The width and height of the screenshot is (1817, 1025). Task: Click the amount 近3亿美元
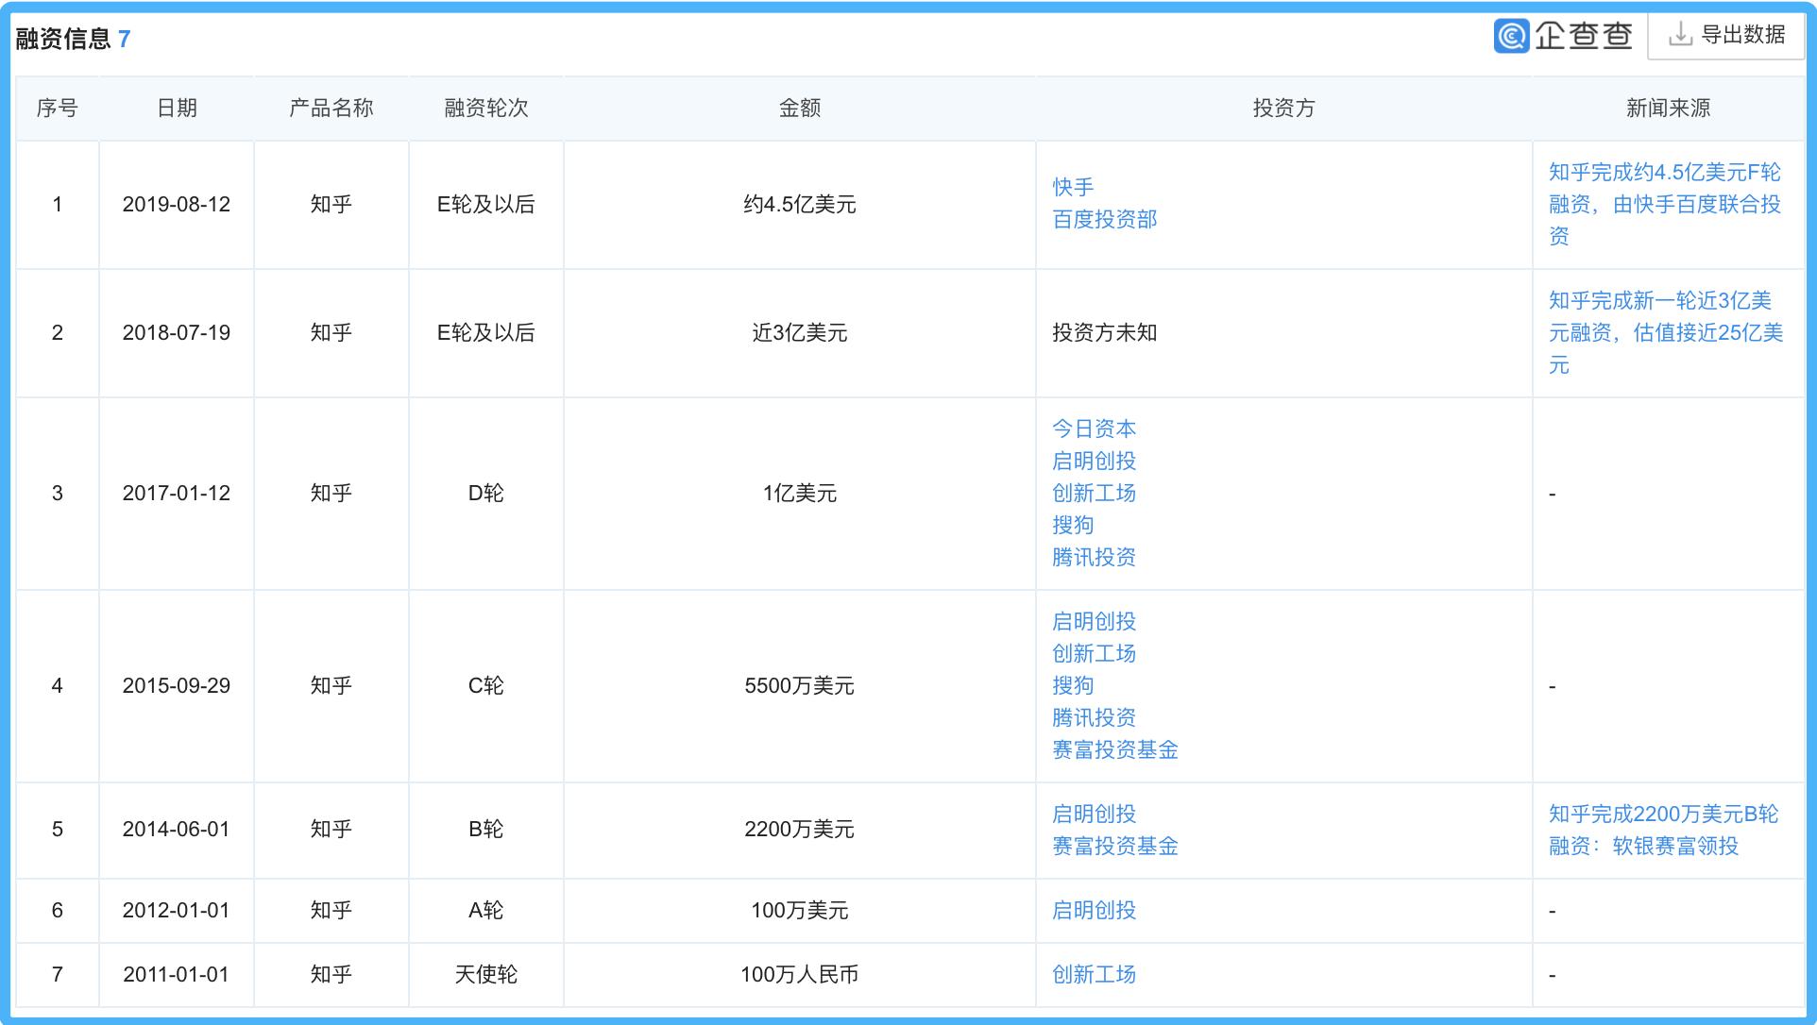(x=800, y=333)
